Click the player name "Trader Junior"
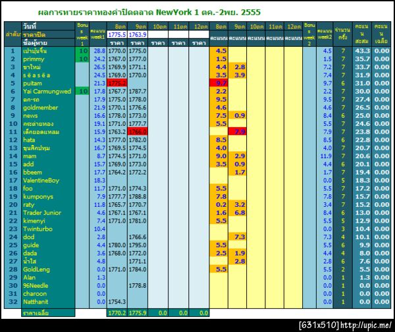Viewport: 395px width, 332px height. 42,213
